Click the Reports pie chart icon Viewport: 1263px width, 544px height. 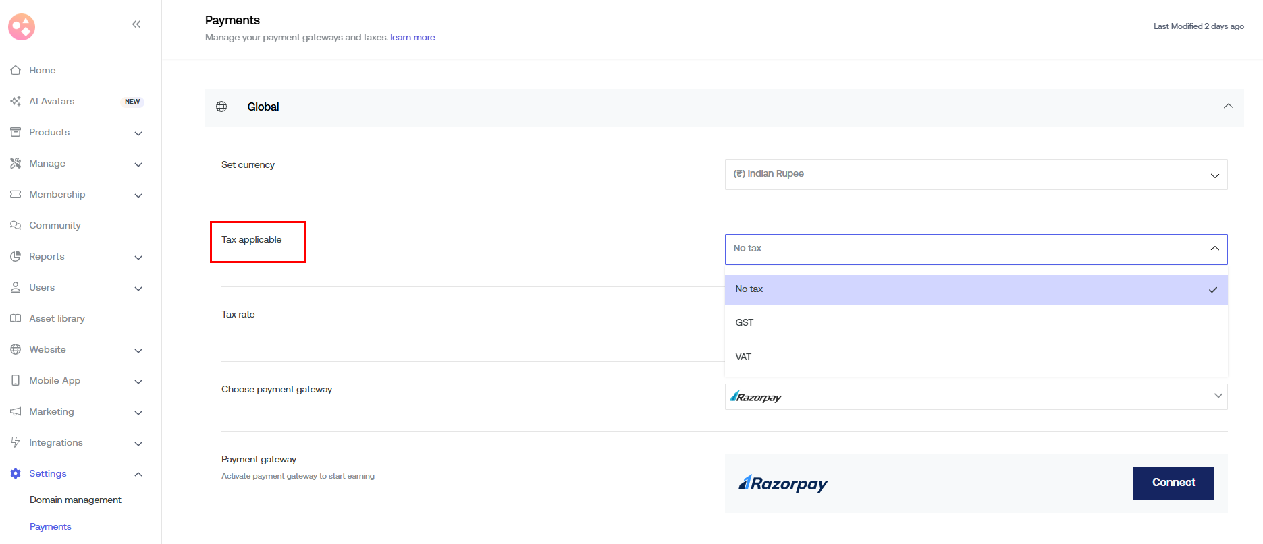[16, 256]
